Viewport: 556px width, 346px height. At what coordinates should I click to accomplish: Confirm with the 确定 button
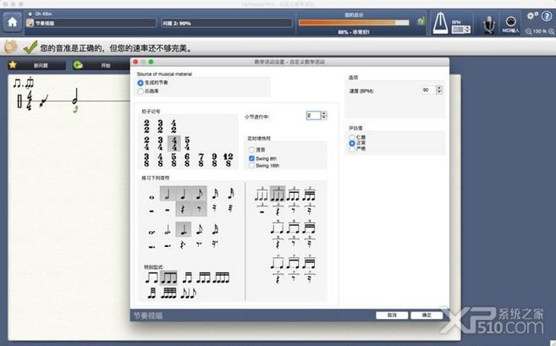(x=427, y=315)
